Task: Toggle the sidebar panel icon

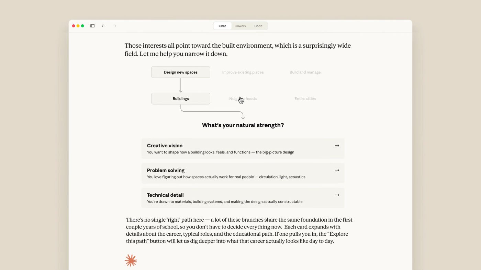Action: click(x=92, y=26)
